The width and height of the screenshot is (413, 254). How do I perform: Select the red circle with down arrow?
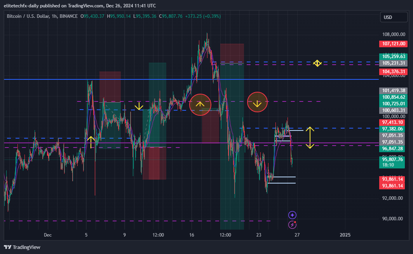257,102
